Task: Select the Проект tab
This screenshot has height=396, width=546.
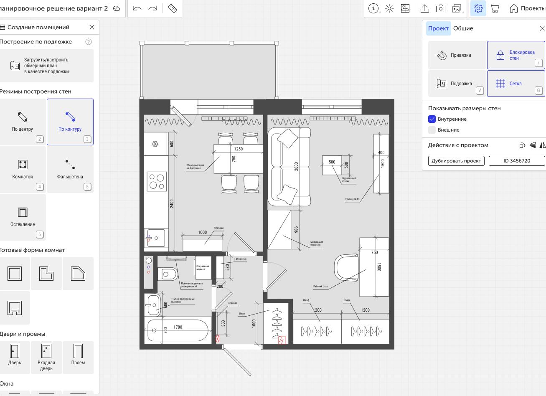Action: click(438, 28)
